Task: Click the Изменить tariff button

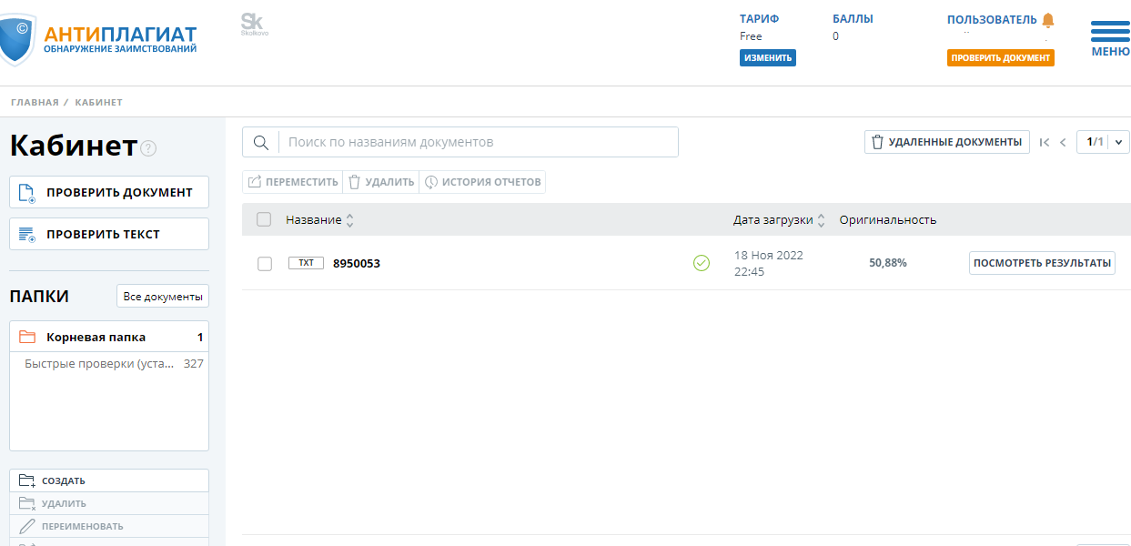Action: coord(767,58)
